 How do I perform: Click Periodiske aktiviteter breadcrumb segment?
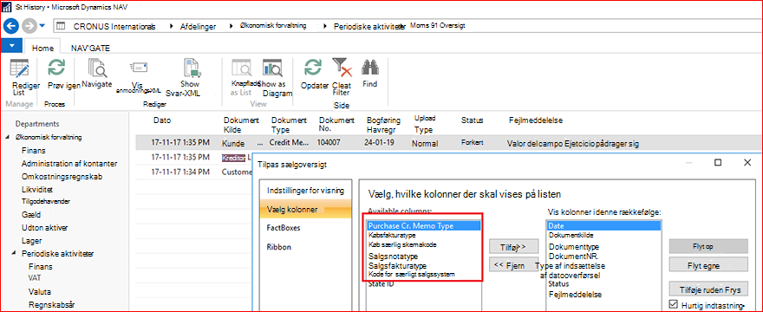[x=368, y=26]
